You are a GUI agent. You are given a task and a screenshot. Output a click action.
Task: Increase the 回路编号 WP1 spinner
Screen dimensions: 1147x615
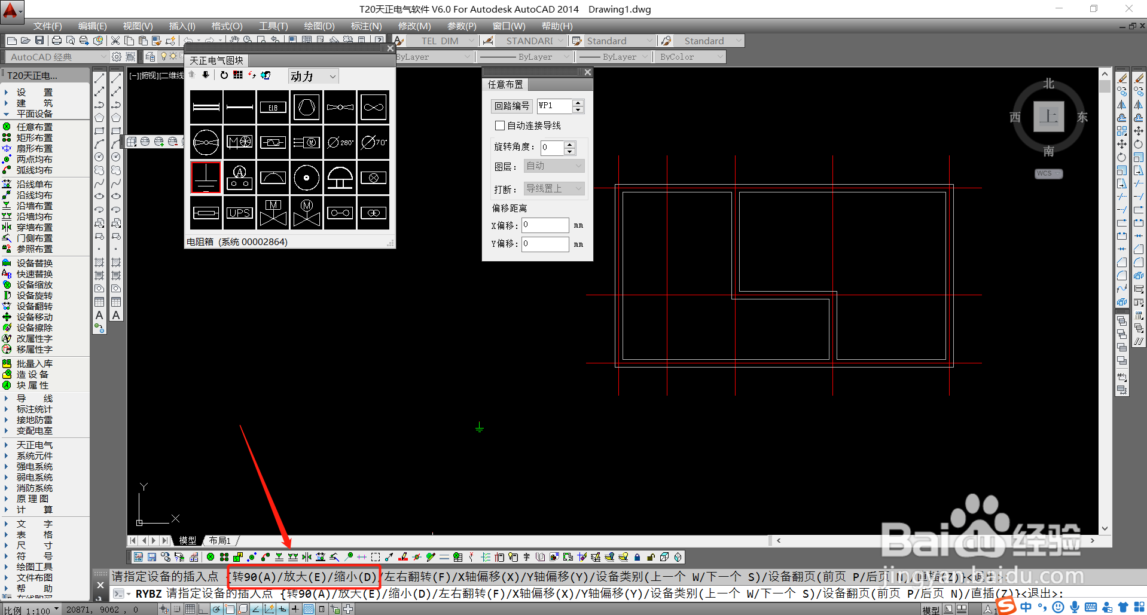click(578, 103)
